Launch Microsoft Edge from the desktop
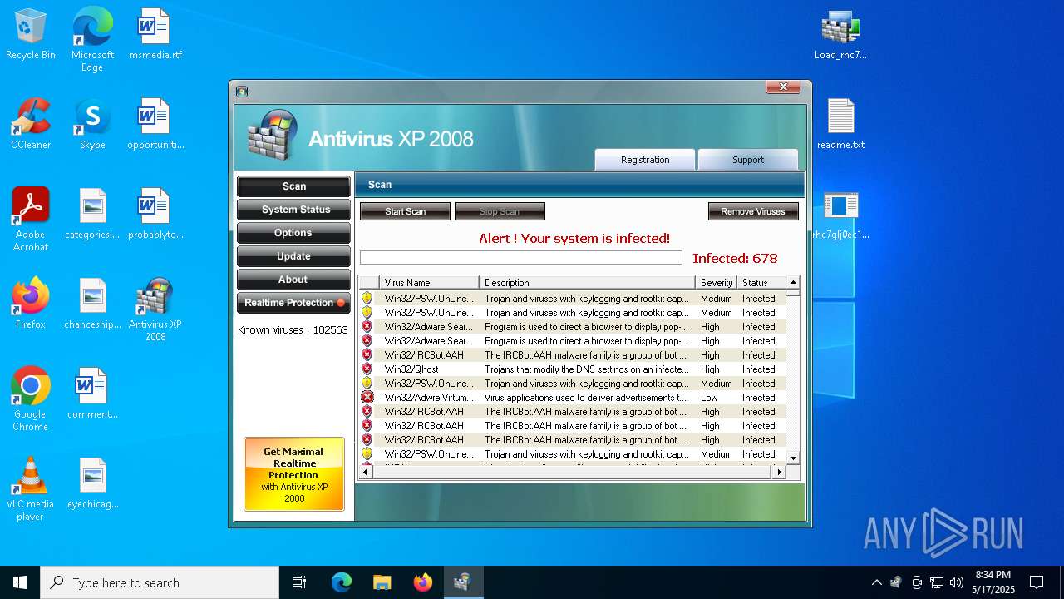Viewport: 1064px width, 599px height. (x=92, y=40)
